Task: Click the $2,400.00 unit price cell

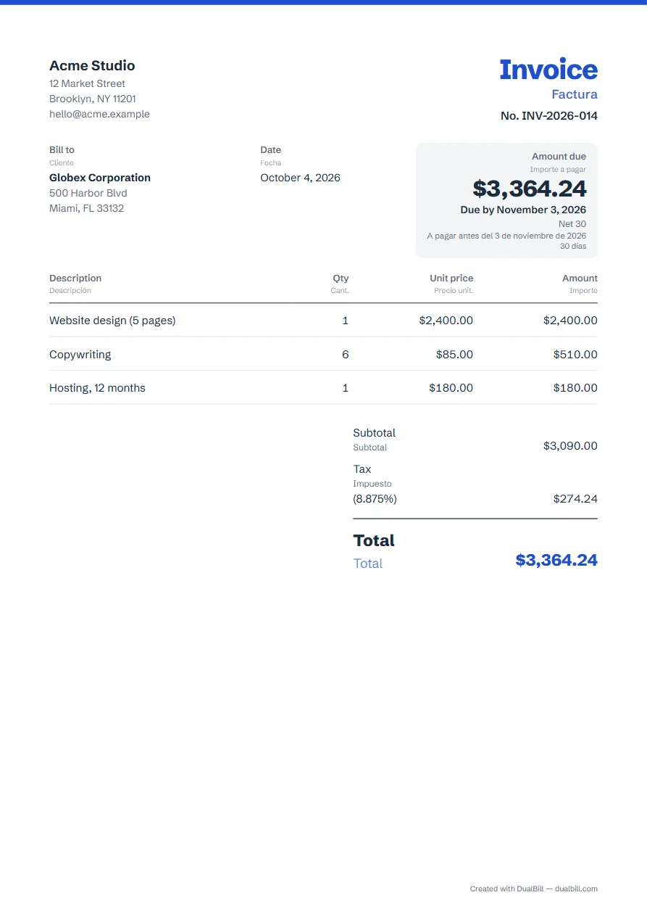Action: (446, 321)
